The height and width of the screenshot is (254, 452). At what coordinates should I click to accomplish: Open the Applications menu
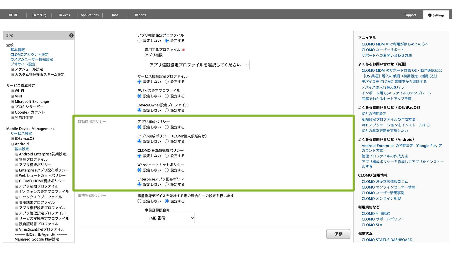[x=89, y=15]
